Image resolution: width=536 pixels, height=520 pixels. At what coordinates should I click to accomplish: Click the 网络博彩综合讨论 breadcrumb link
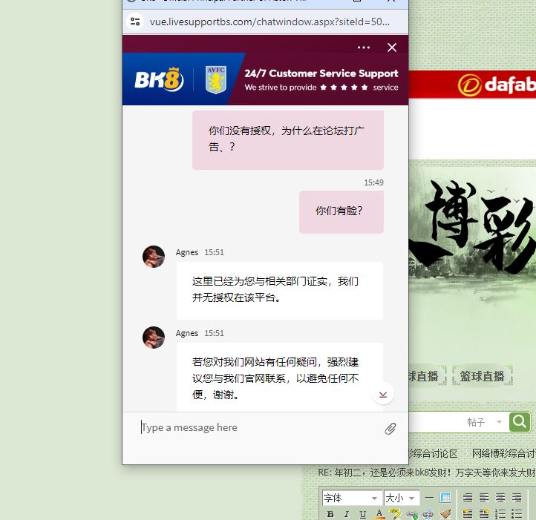tap(503, 453)
